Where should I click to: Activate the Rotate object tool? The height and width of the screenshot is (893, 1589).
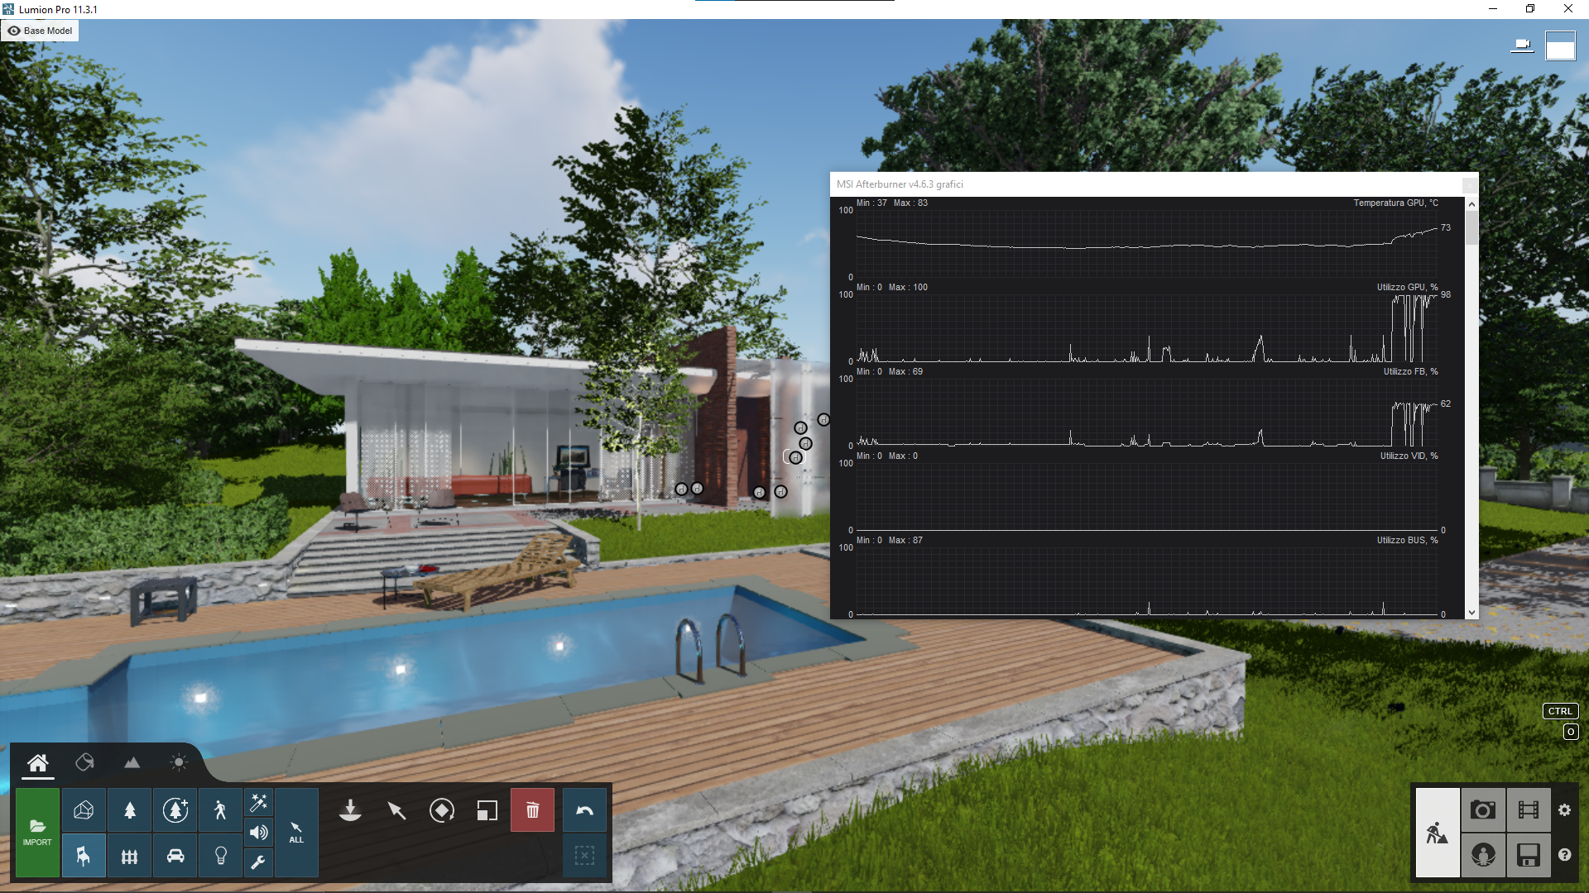click(442, 810)
